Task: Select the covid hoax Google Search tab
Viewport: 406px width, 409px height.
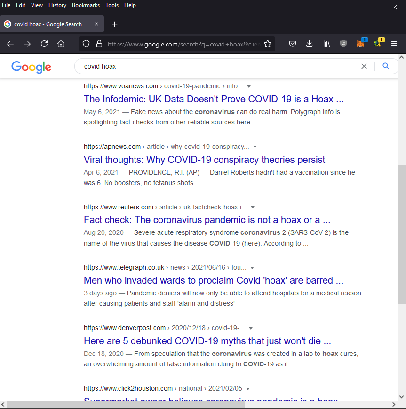Action: pos(52,24)
